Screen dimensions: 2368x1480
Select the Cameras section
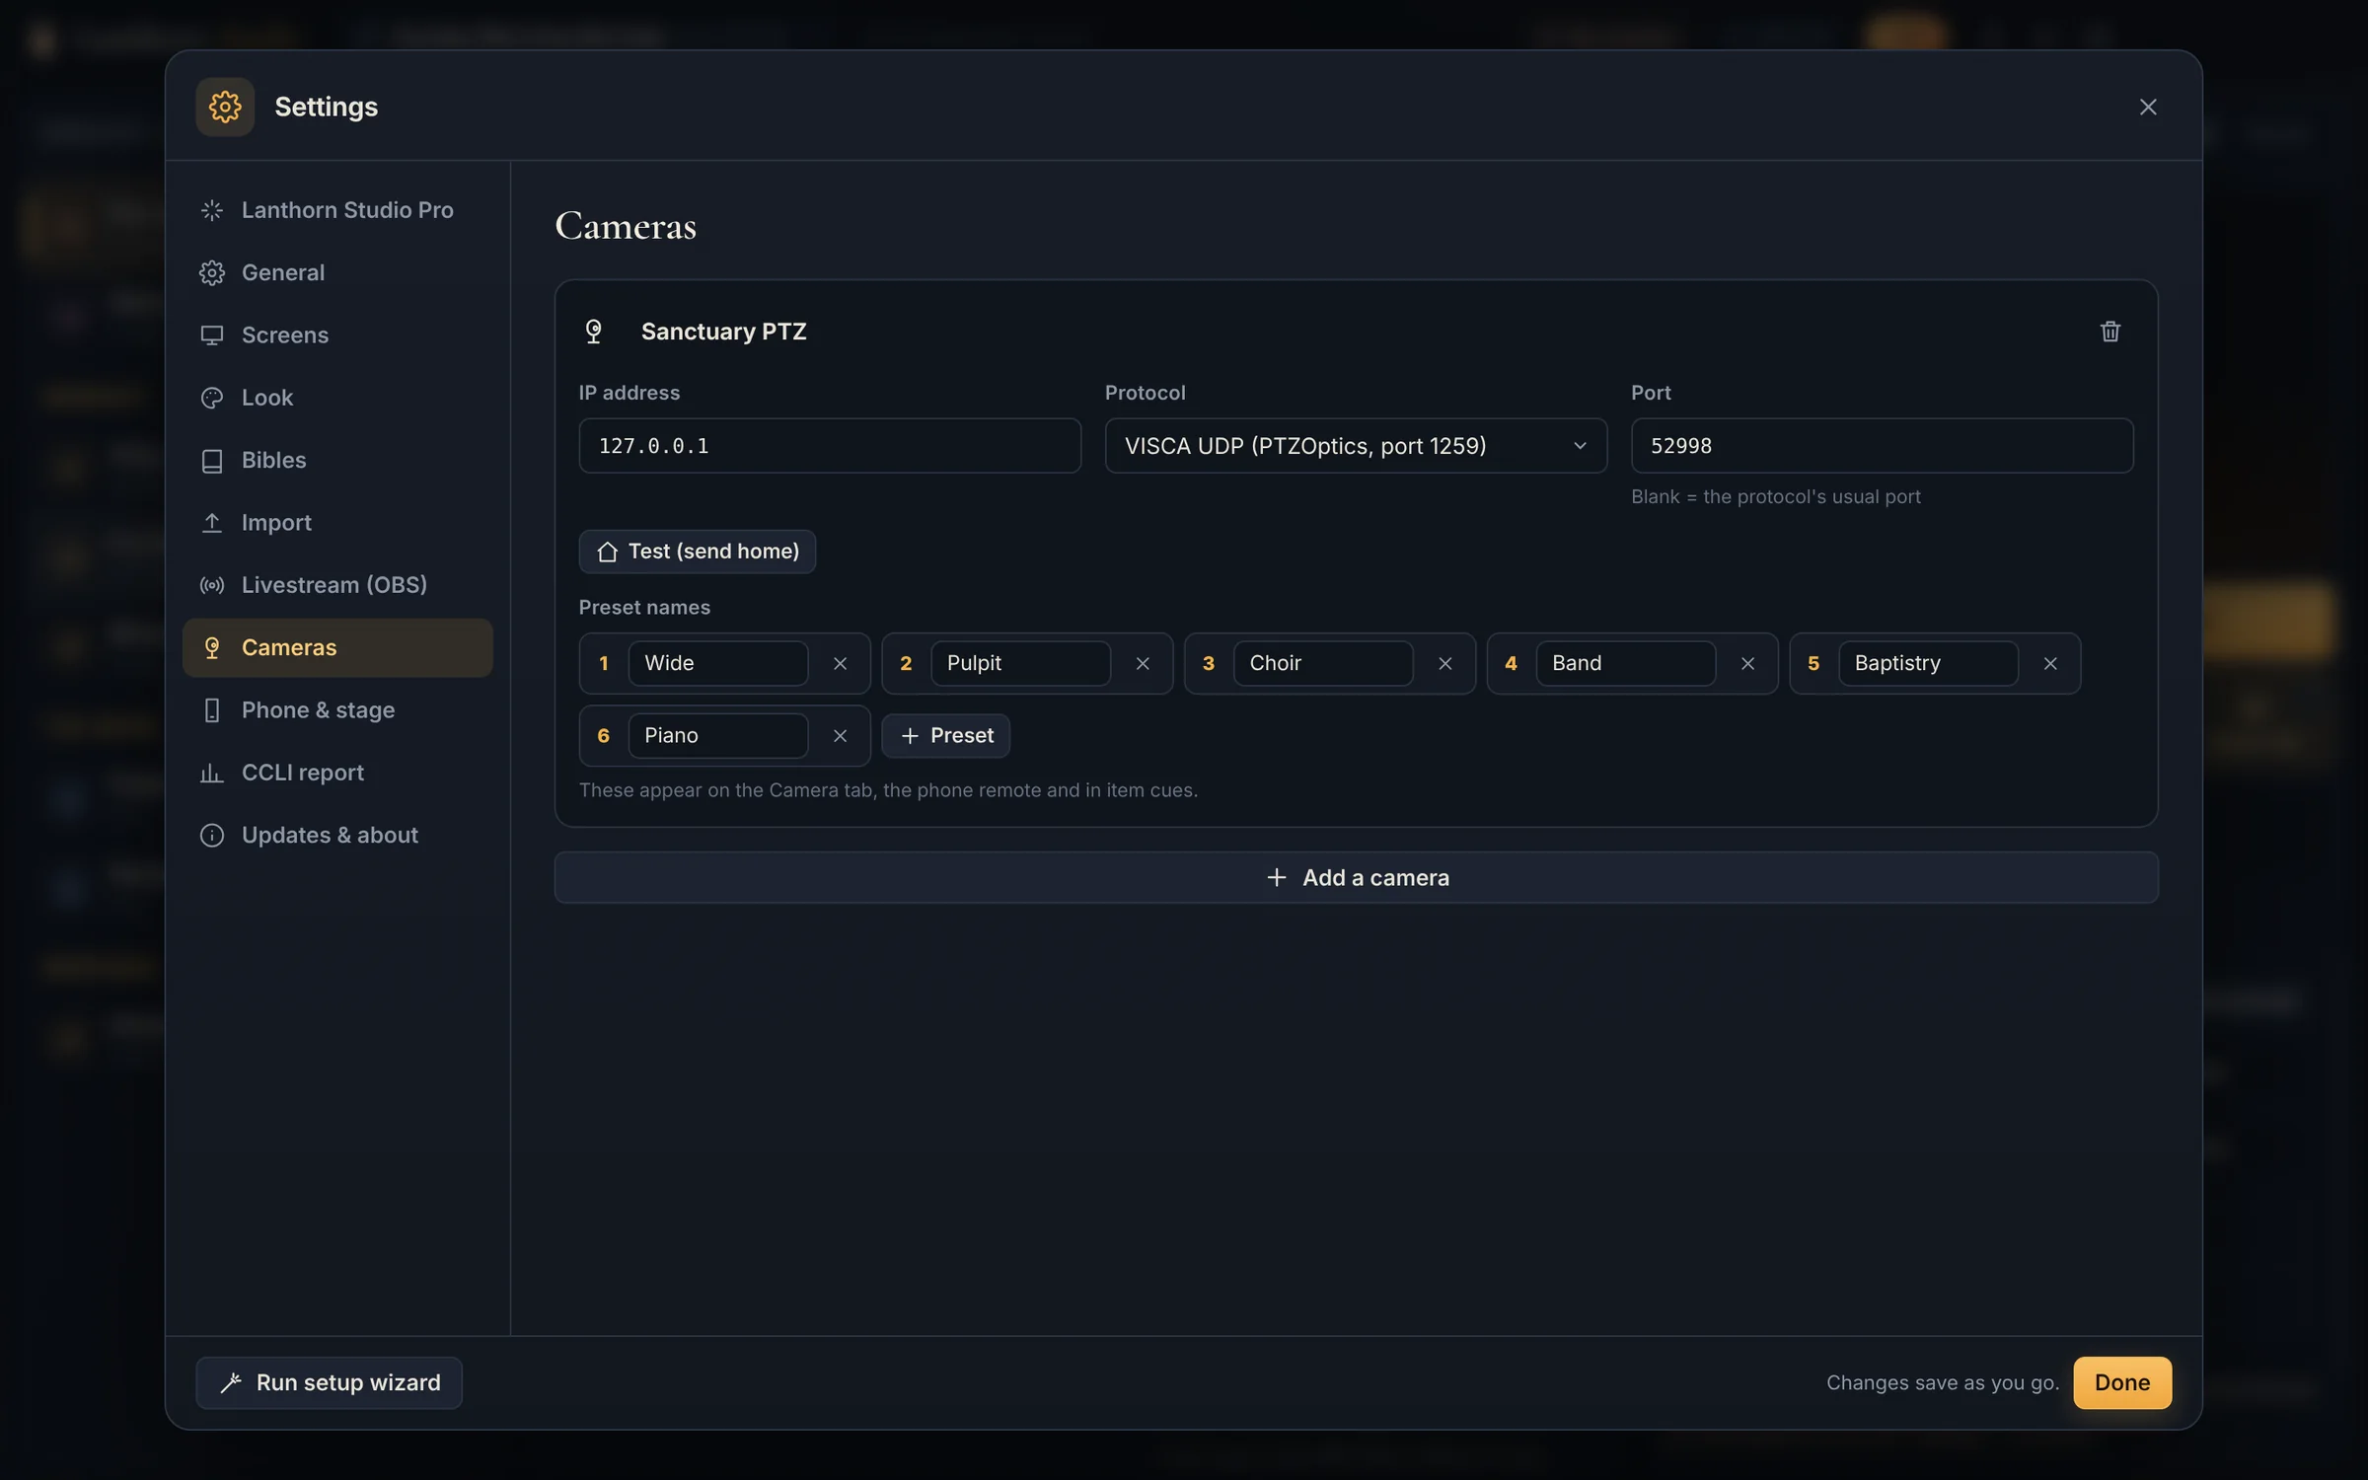(337, 647)
